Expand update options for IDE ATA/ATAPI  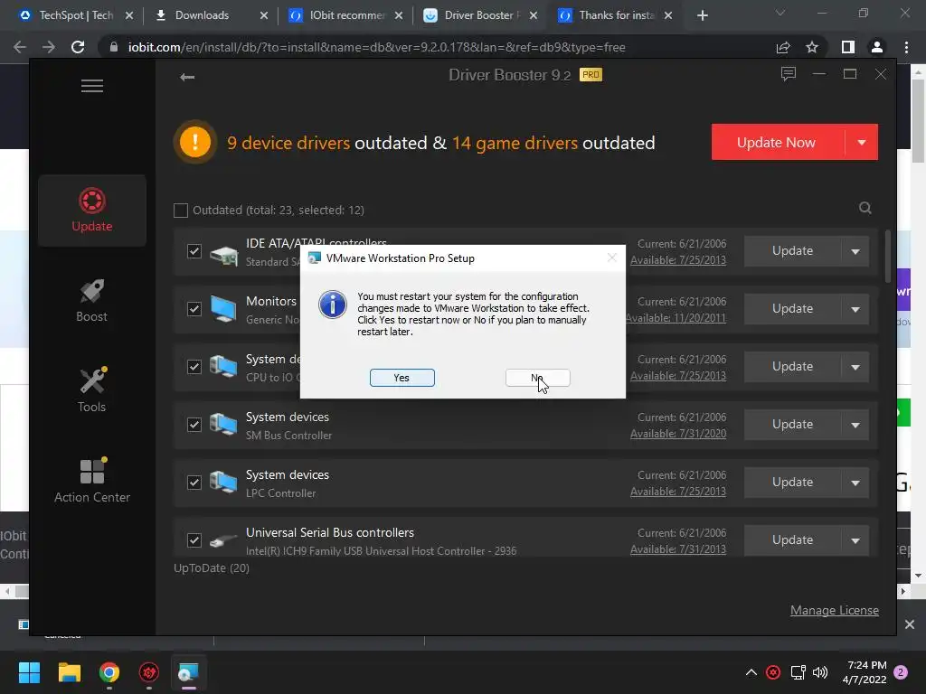tap(855, 251)
